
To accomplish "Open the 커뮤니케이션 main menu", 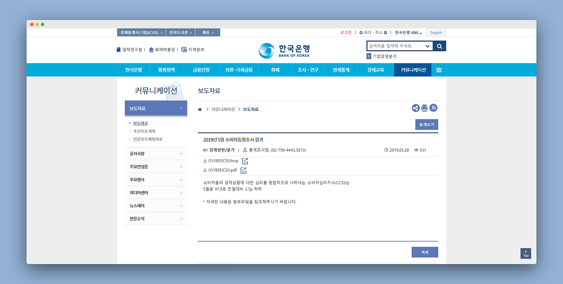I will click(413, 70).
